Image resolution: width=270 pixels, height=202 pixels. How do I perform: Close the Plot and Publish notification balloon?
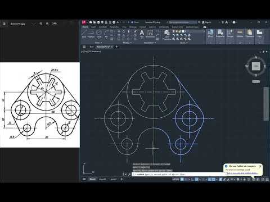(x=260, y=166)
